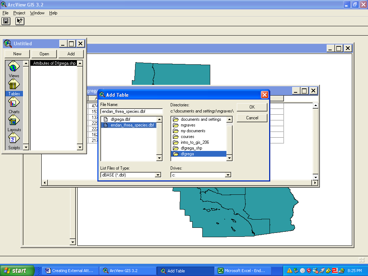Click the Add Table dialog title icon

tap(102, 95)
